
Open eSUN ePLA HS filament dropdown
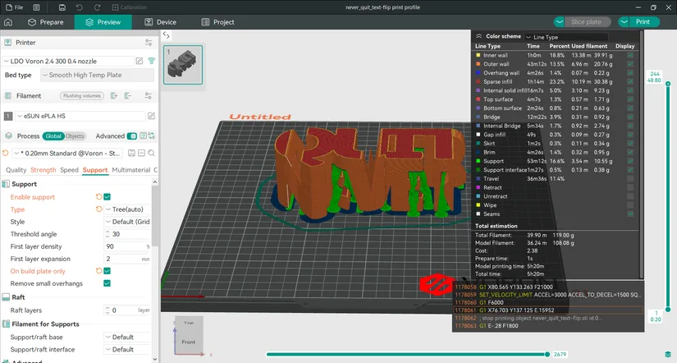click(x=80, y=116)
